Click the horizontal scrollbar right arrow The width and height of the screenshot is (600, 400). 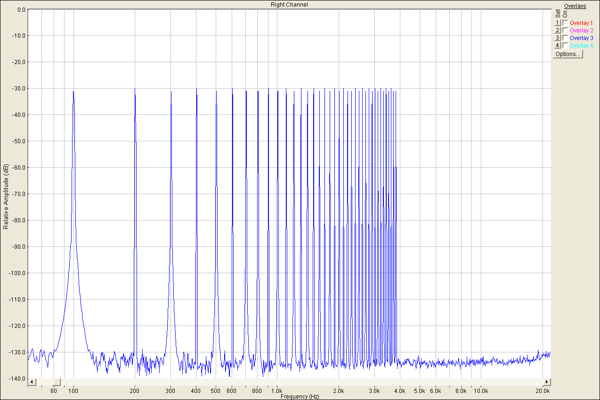pyautogui.click(x=547, y=382)
